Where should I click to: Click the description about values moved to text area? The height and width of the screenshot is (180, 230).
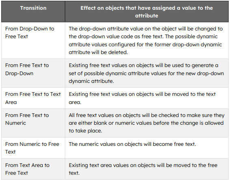[x=142, y=98]
